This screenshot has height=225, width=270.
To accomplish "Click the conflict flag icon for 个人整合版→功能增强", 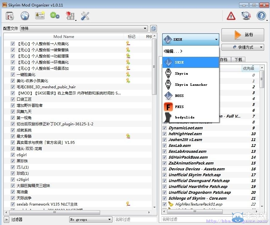I will (128, 56).
